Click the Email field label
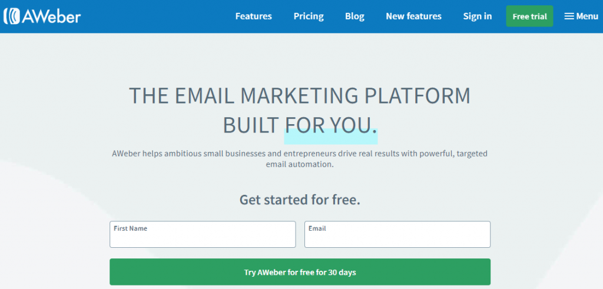Image resolution: width=603 pixels, height=289 pixels. 317,228
